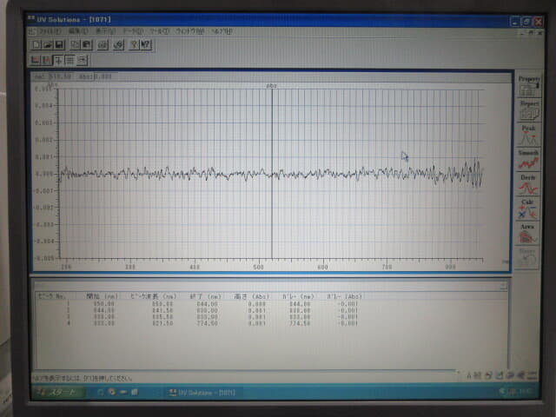This screenshot has width=556, height=417.
Task: Open the Report tool
Action: pos(529,110)
